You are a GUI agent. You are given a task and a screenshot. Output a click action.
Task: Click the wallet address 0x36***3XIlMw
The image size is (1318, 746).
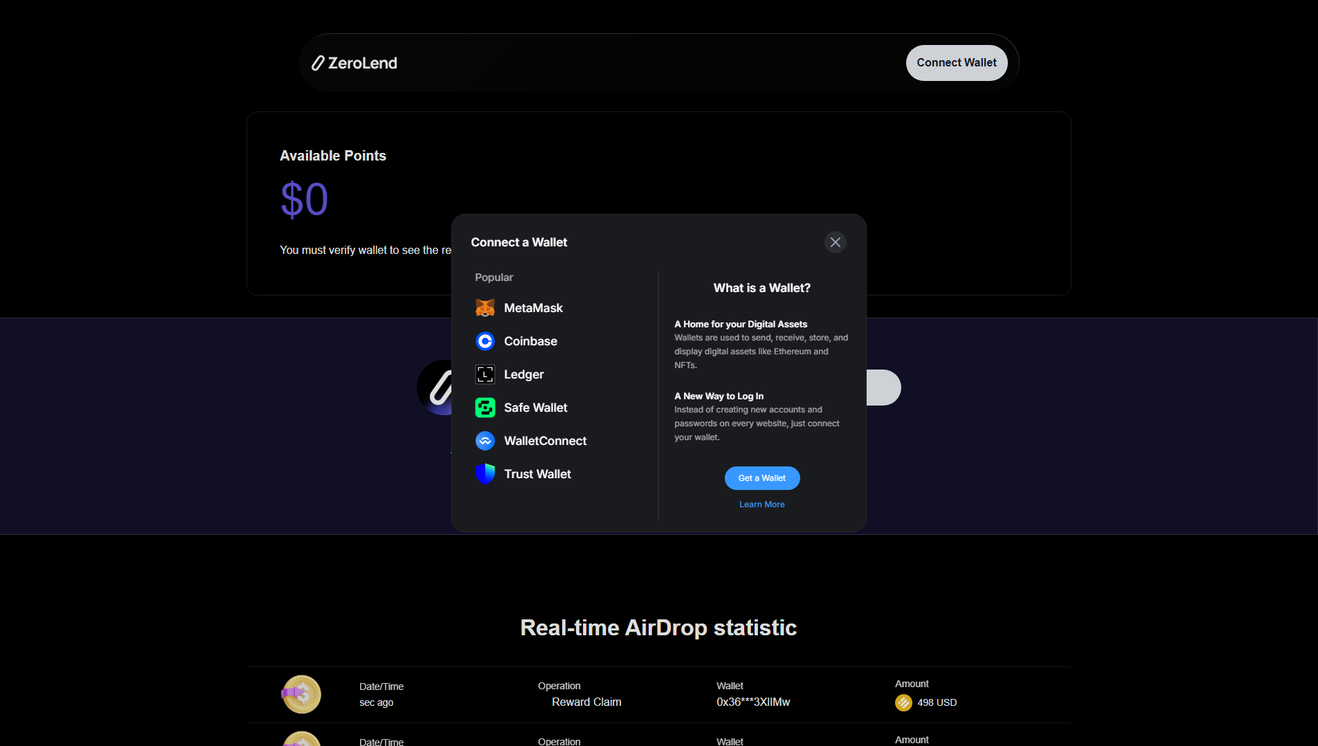tap(753, 702)
